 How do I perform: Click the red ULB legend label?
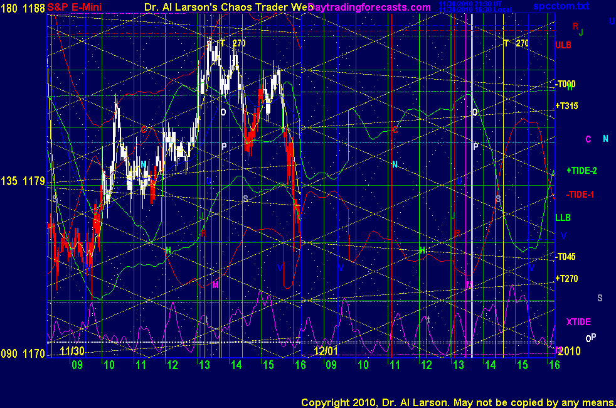(563, 45)
